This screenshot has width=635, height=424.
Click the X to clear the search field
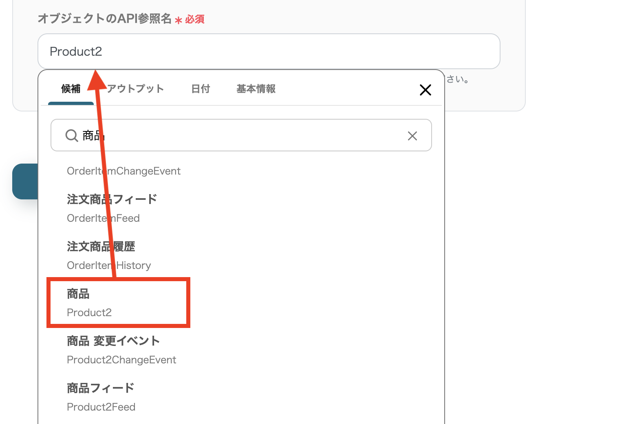click(412, 136)
